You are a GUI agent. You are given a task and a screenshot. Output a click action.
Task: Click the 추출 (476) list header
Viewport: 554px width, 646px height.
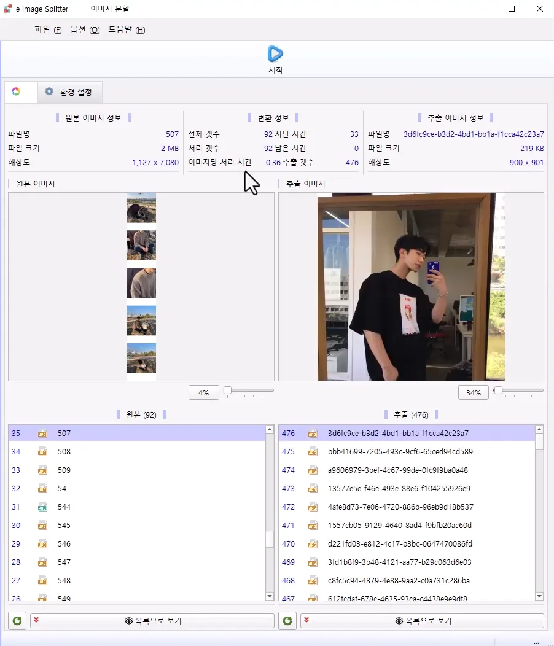click(411, 414)
